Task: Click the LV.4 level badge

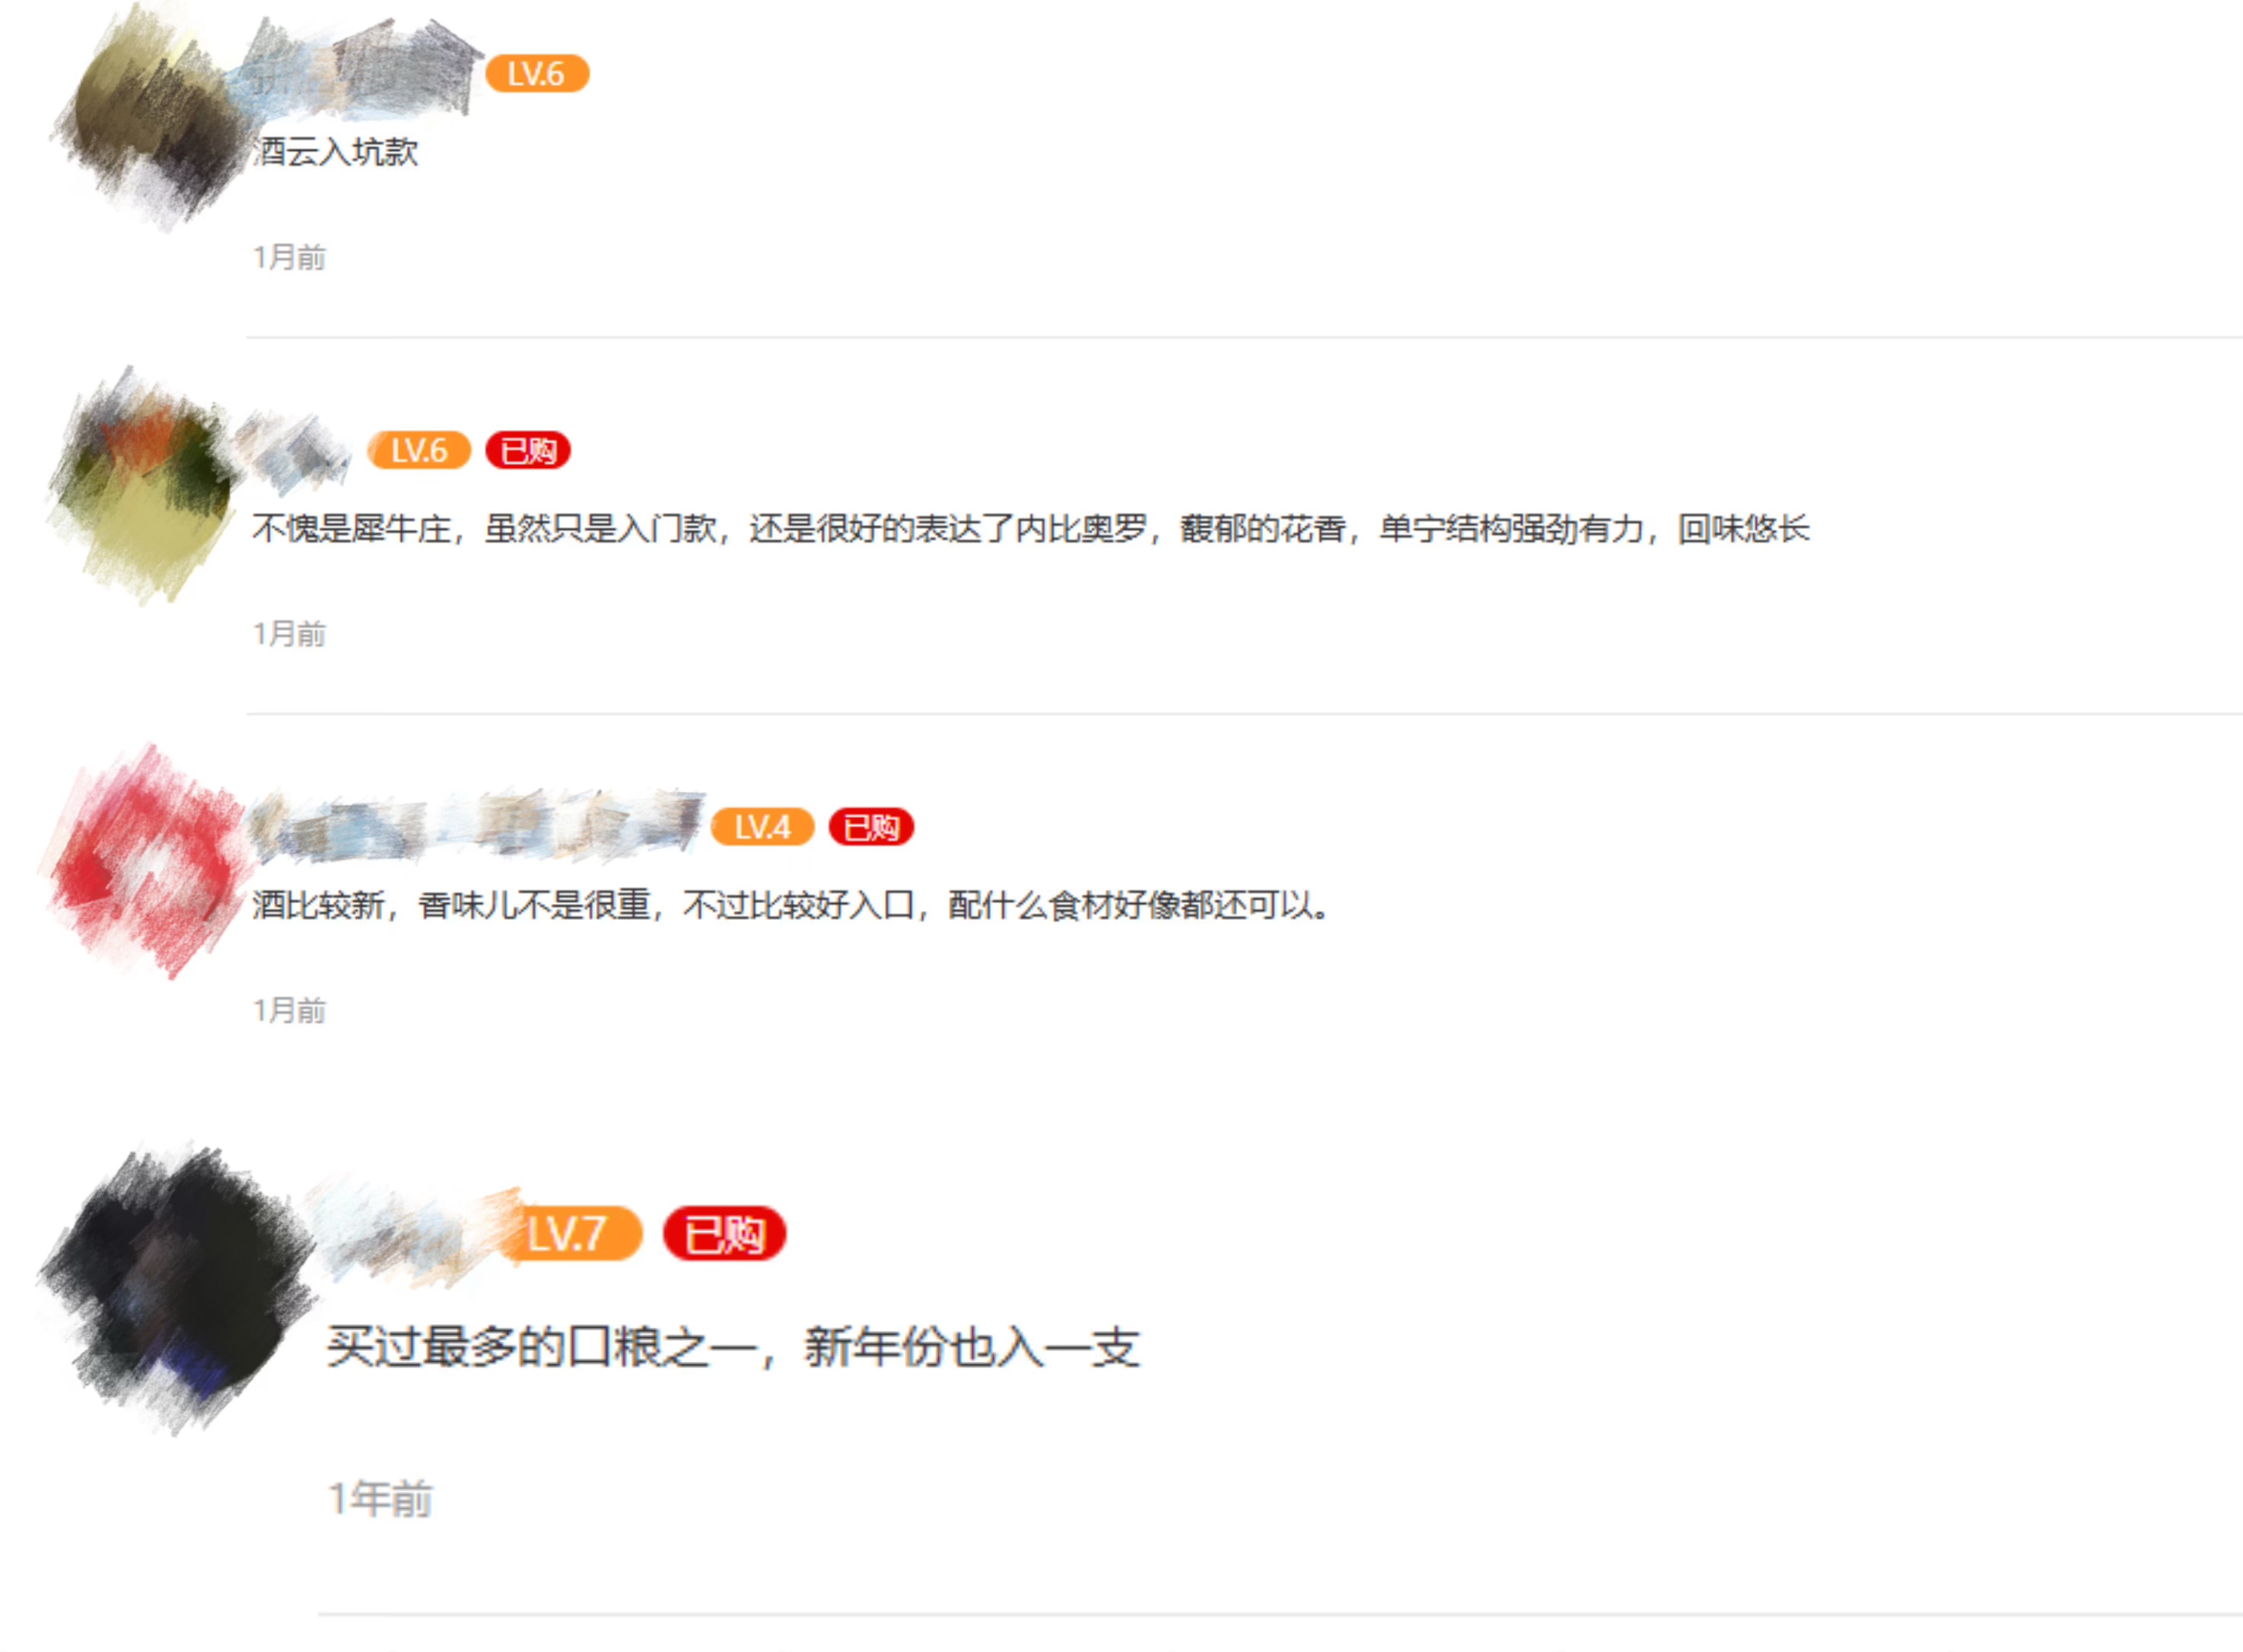Action: tap(762, 827)
